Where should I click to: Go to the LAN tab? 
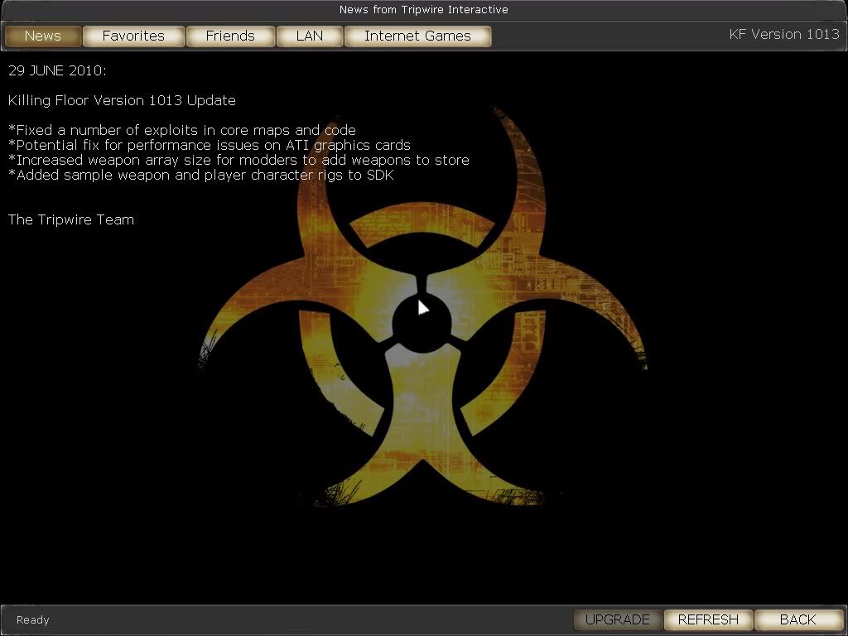[309, 36]
